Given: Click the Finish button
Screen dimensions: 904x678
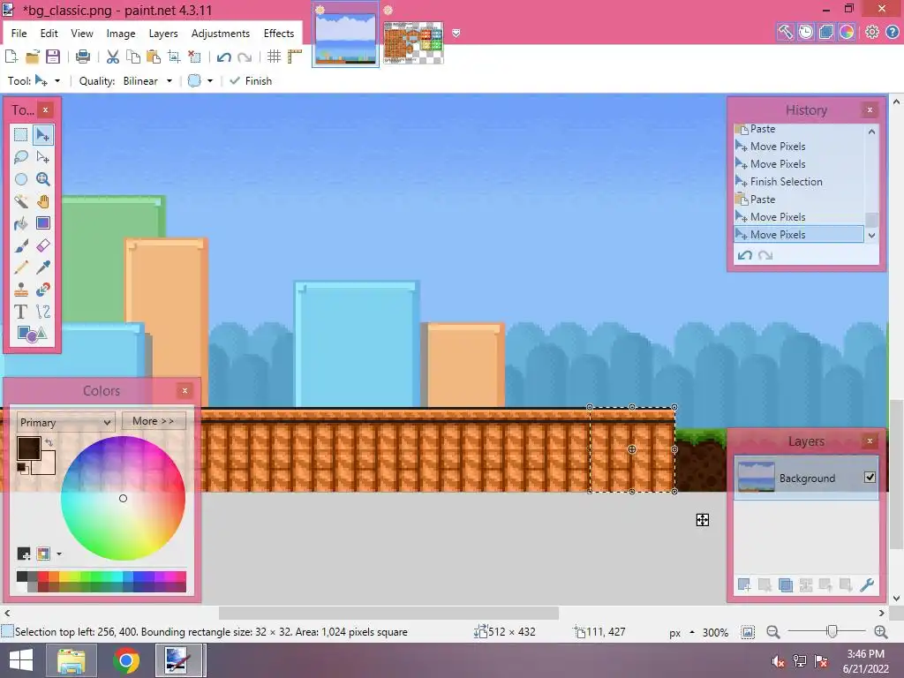Looking at the screenshot, I should (251, 81).
